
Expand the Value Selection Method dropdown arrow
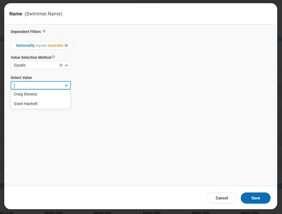point(66,65)
